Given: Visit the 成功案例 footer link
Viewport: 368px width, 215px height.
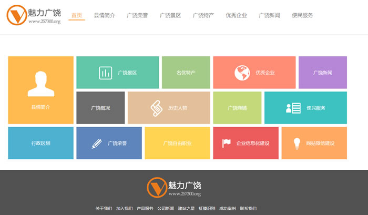Looking at the screenshot, I should pos(228,208).
